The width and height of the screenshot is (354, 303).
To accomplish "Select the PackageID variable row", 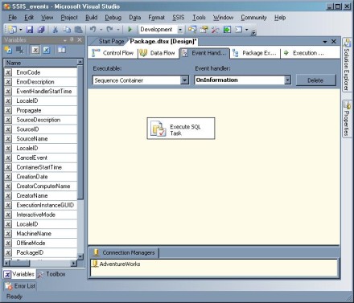I will coord(40,252).
